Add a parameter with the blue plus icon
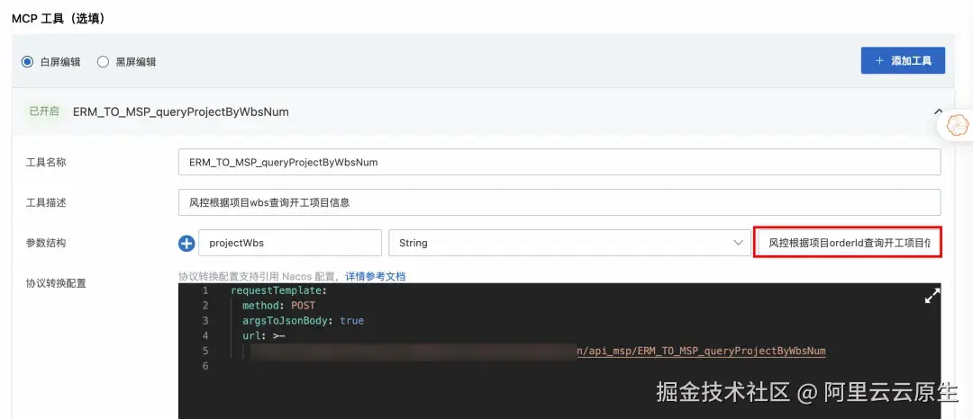Image resolution: width=973 pixels, height=419 pixels. 186,244
